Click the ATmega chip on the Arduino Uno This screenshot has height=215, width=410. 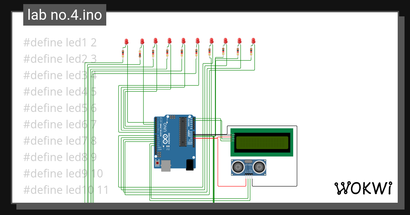(x=183, y=132)
